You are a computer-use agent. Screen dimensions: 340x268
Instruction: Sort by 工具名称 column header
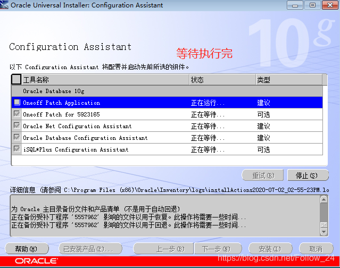[x=105, y=80]
